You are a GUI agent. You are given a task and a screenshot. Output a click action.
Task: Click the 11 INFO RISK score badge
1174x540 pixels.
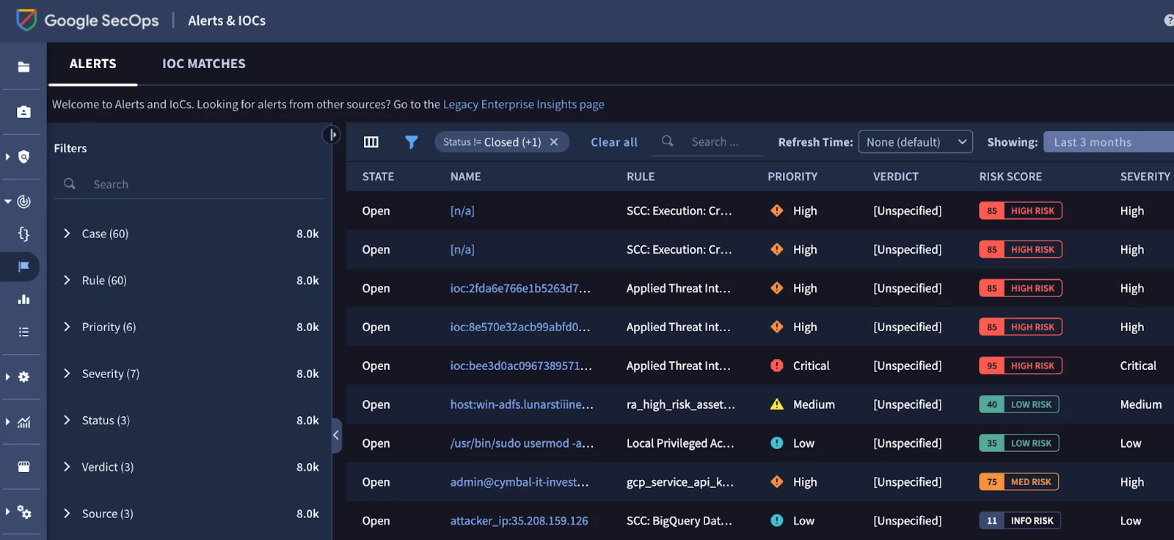point(1020,520)
